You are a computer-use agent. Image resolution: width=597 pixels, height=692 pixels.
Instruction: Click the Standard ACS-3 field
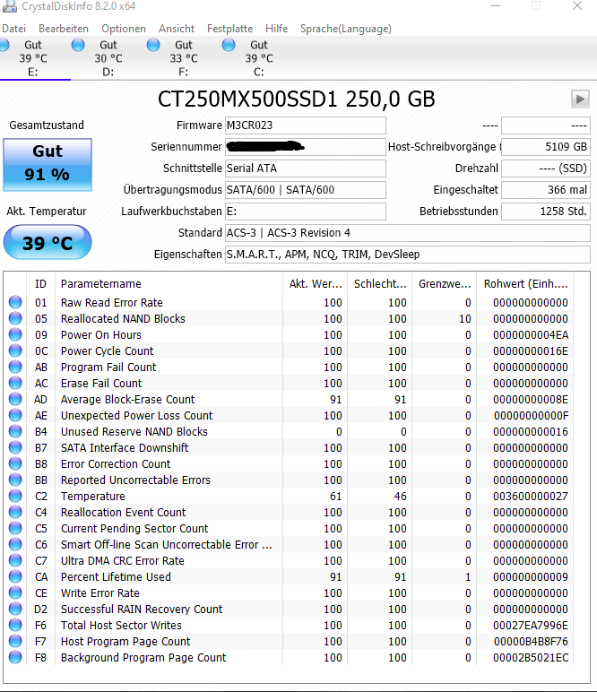(408, 233)
